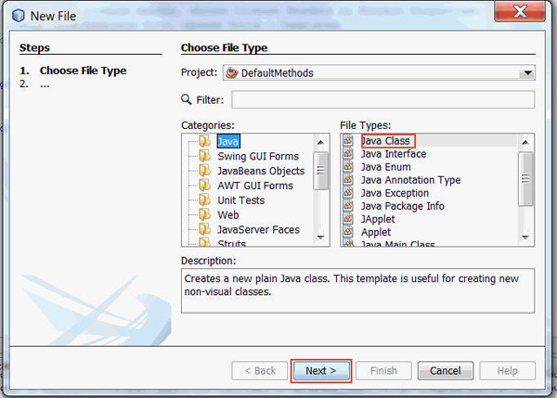Click the JavaBeans Objects folder icon
Image resolution: width=557 pixels, height=398 pixels.
(x=204, y=171)
